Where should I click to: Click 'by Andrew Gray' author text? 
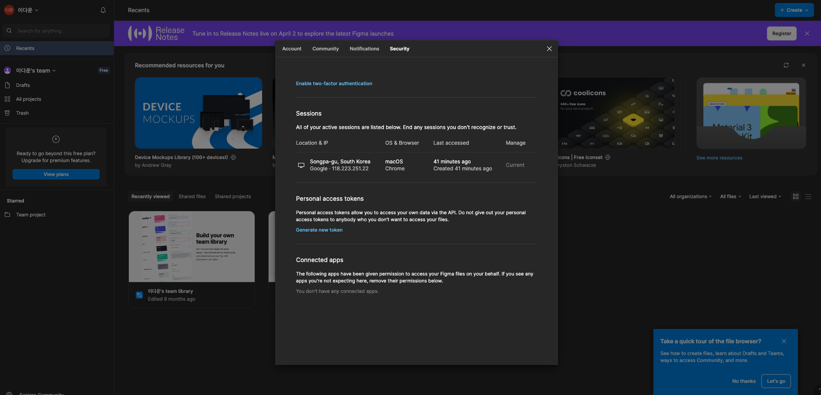pos(153,165)
